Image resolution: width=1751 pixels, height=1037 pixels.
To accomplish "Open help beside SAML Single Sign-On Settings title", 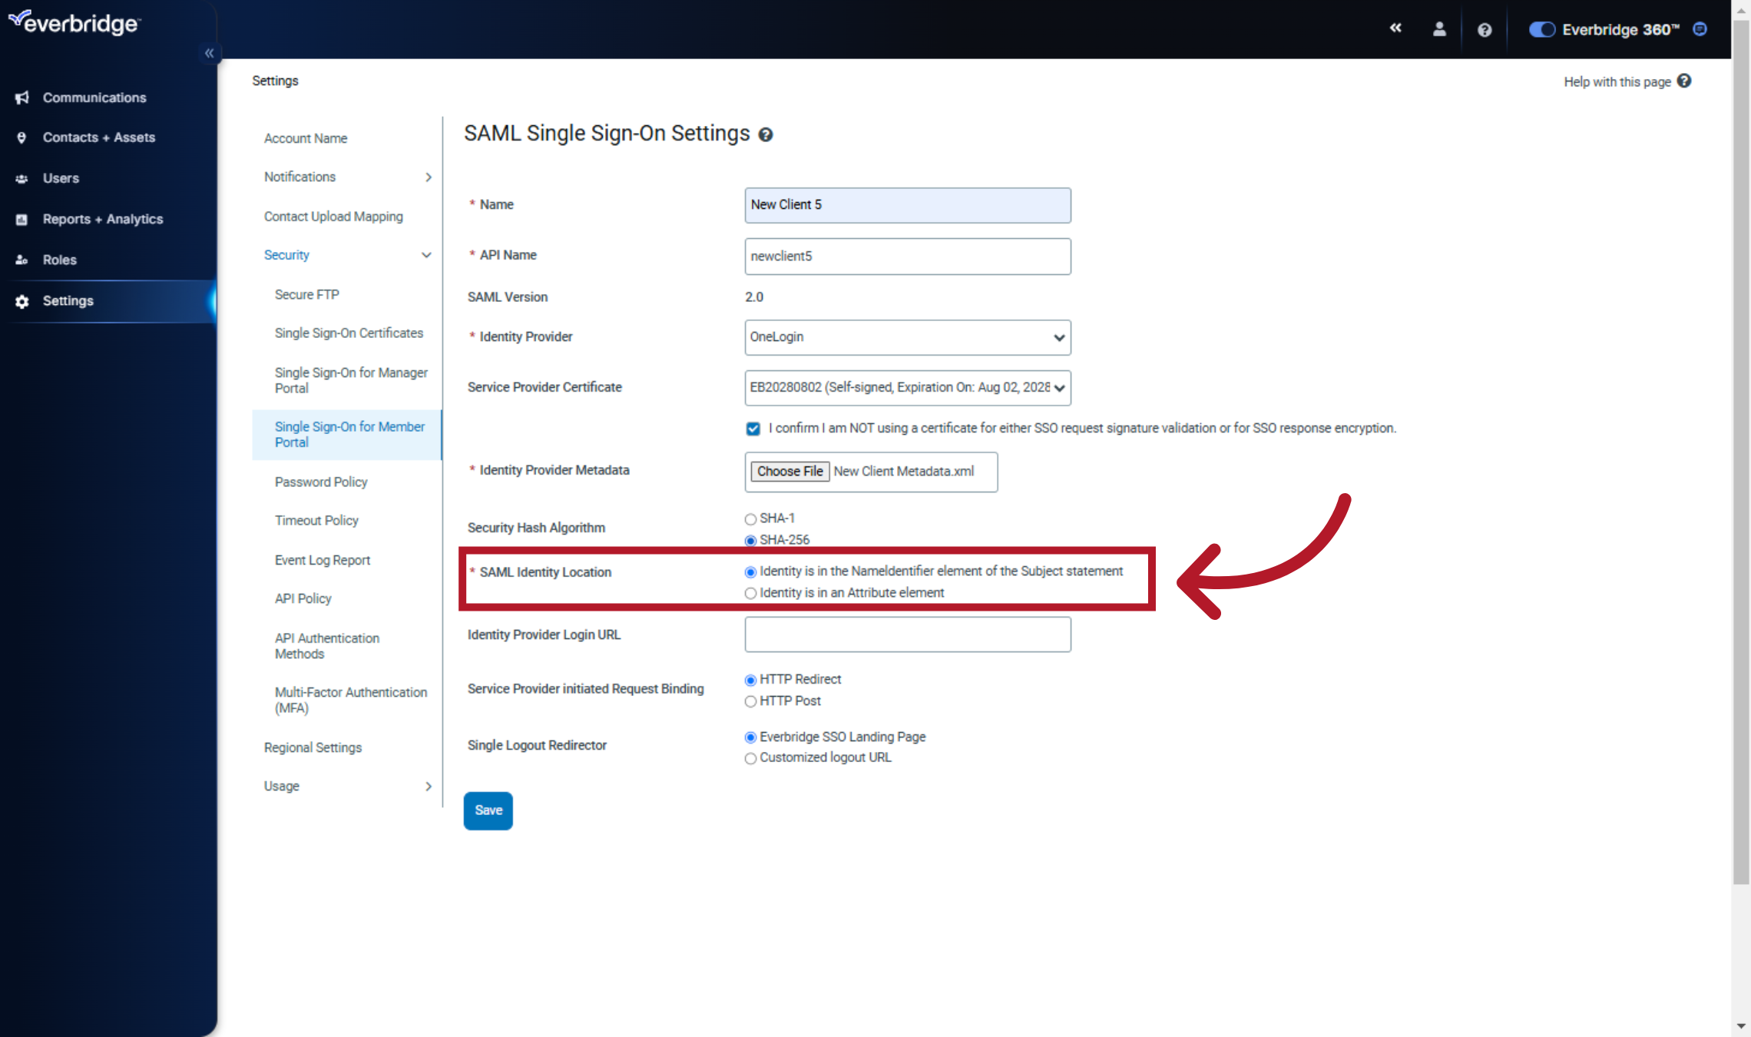I will click(766, 134).
